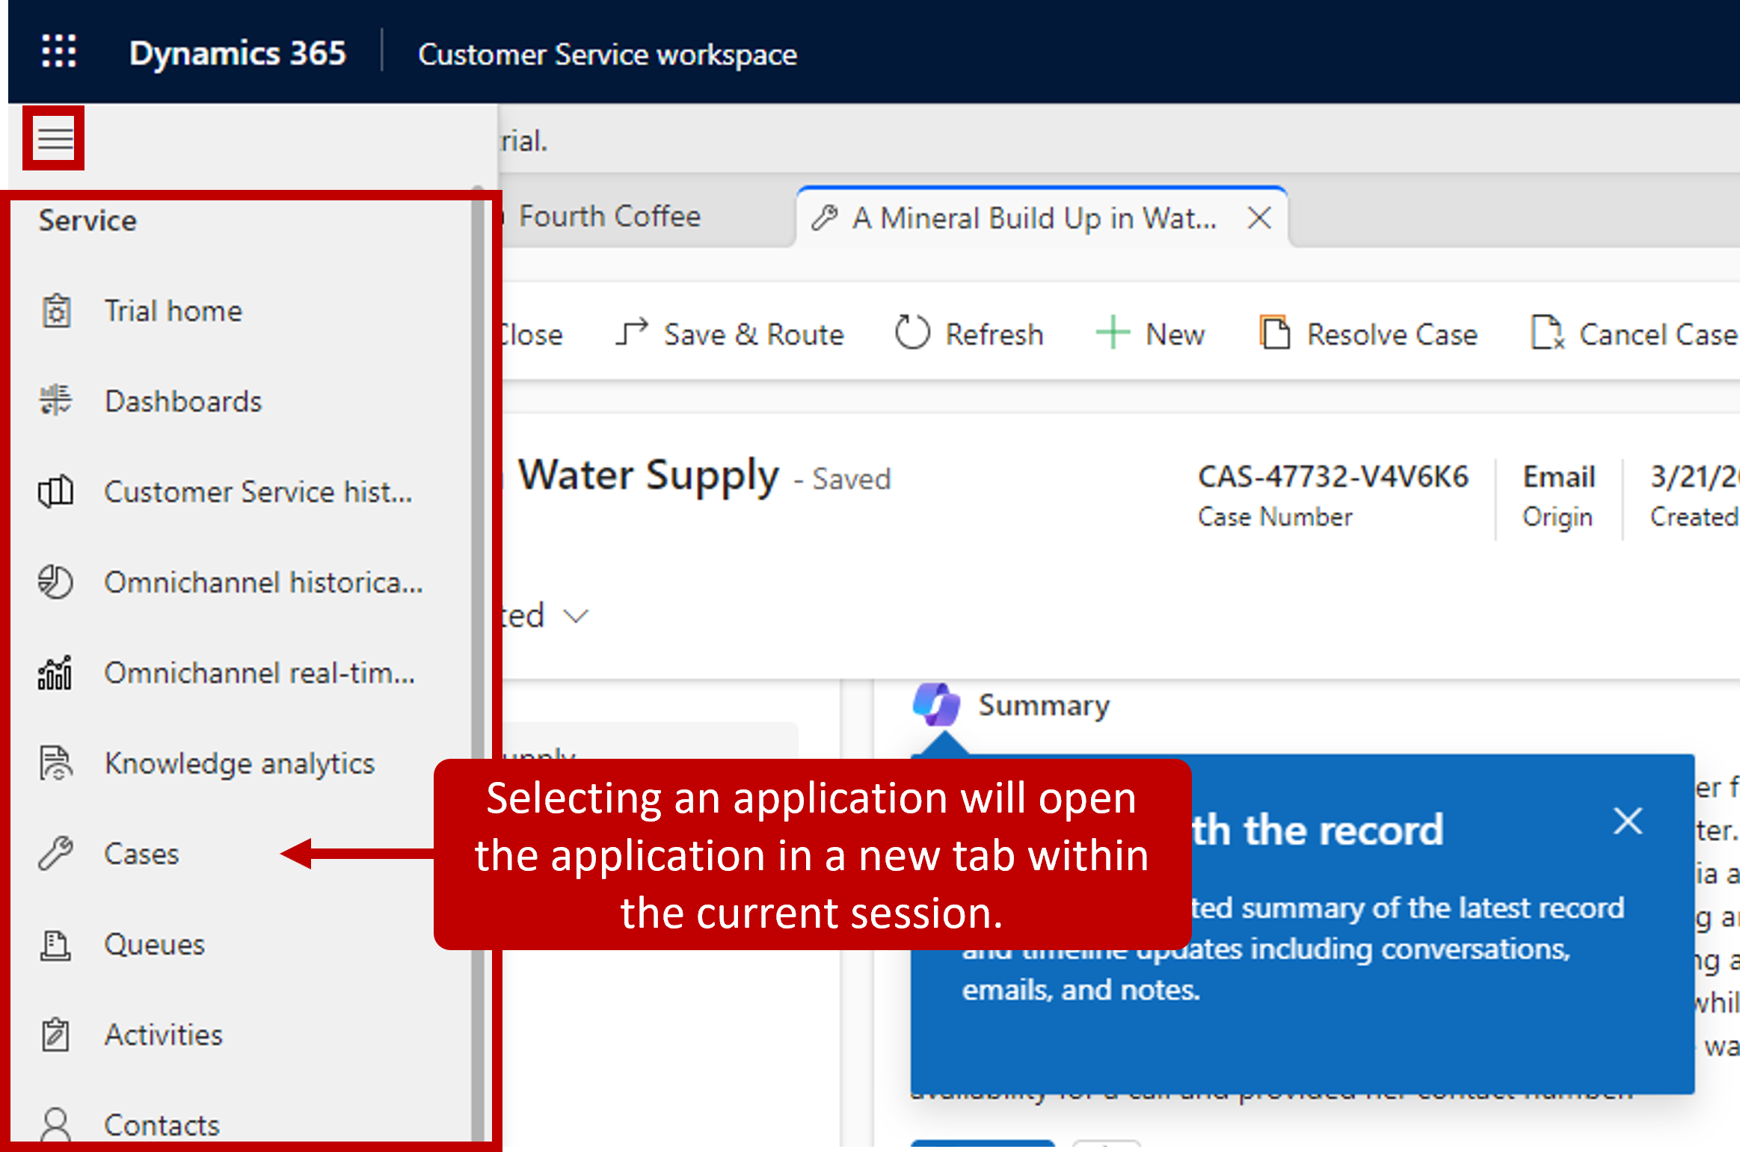Click the sitemap vertical scrollbar
The height and width of the screenshot is (1152, 1740).
click(x=478, y=665)
